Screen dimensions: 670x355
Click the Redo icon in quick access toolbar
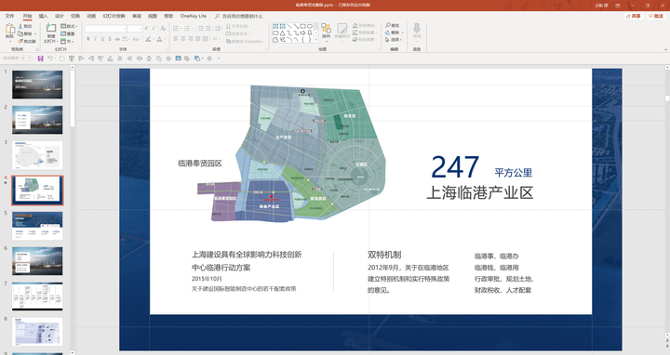[x=62, y=59]
